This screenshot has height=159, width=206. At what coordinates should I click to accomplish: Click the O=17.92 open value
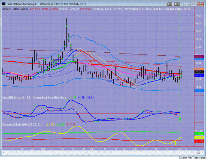(x=85, y=9)
